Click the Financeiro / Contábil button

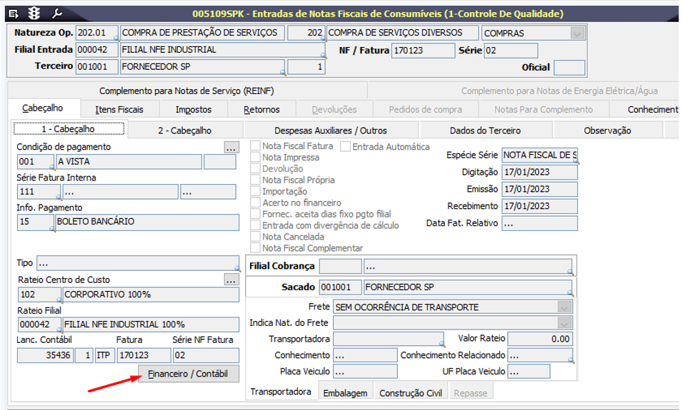tap(189, 374)
